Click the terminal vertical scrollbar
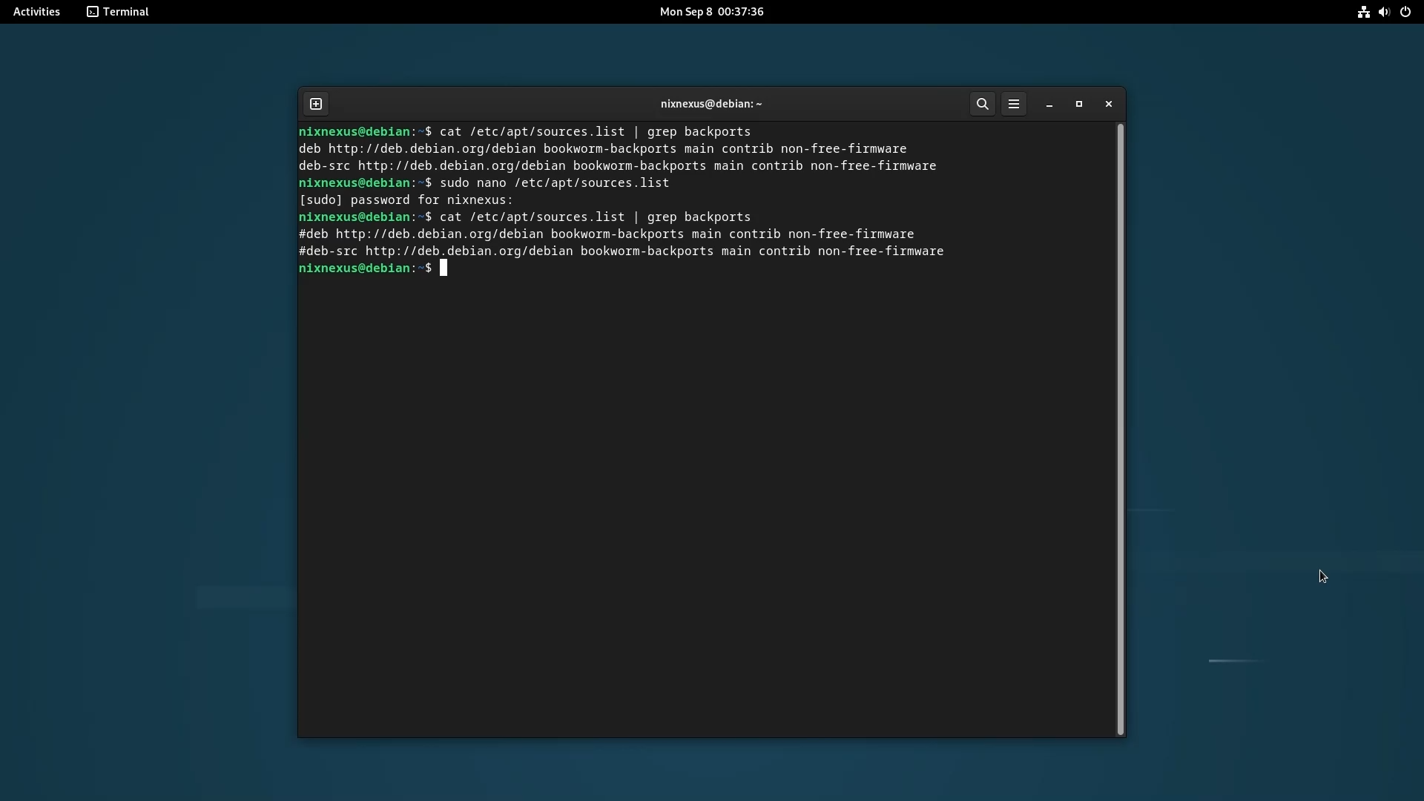 (1120, 429)
